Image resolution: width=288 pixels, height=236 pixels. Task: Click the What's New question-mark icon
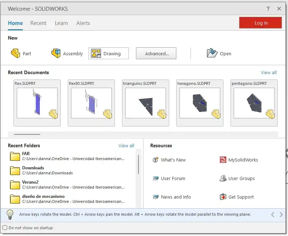coord(155,160)
